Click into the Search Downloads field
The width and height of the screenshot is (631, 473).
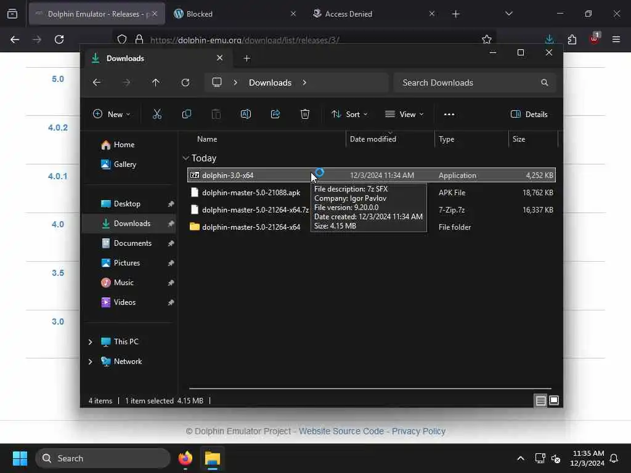(475, 83)
